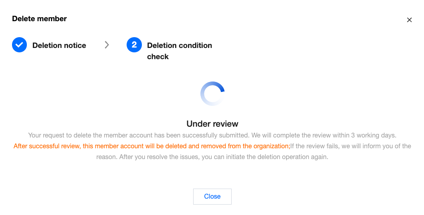Screen dimensions: 424x215
Task: Click the 'After you resolve the issues' line
Action: 212,157
